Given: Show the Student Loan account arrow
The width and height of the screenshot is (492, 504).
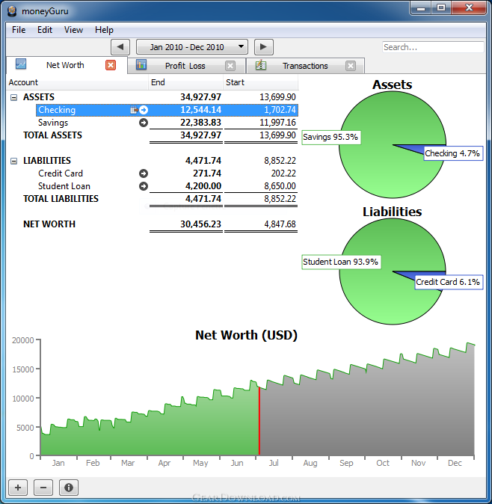Looking at the screenshot, I should click(x=144, y=186).
